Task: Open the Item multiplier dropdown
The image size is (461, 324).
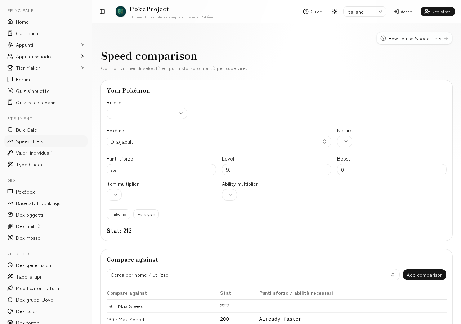Action: (x=114, y=195)
